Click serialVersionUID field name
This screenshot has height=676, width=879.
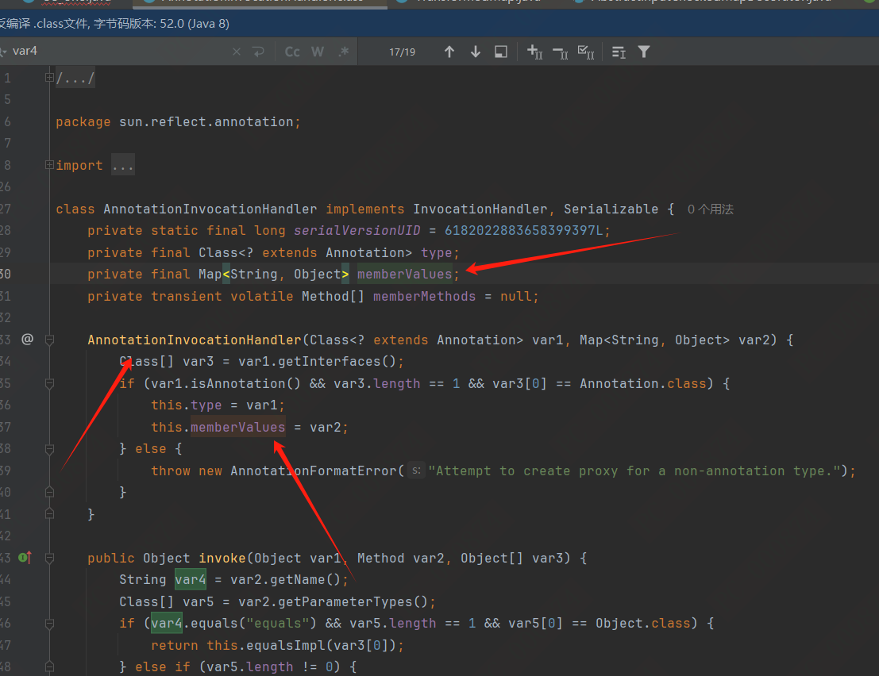tap(357, 230)
